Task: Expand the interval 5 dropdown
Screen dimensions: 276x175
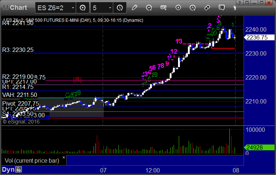Action: [110, 8]
